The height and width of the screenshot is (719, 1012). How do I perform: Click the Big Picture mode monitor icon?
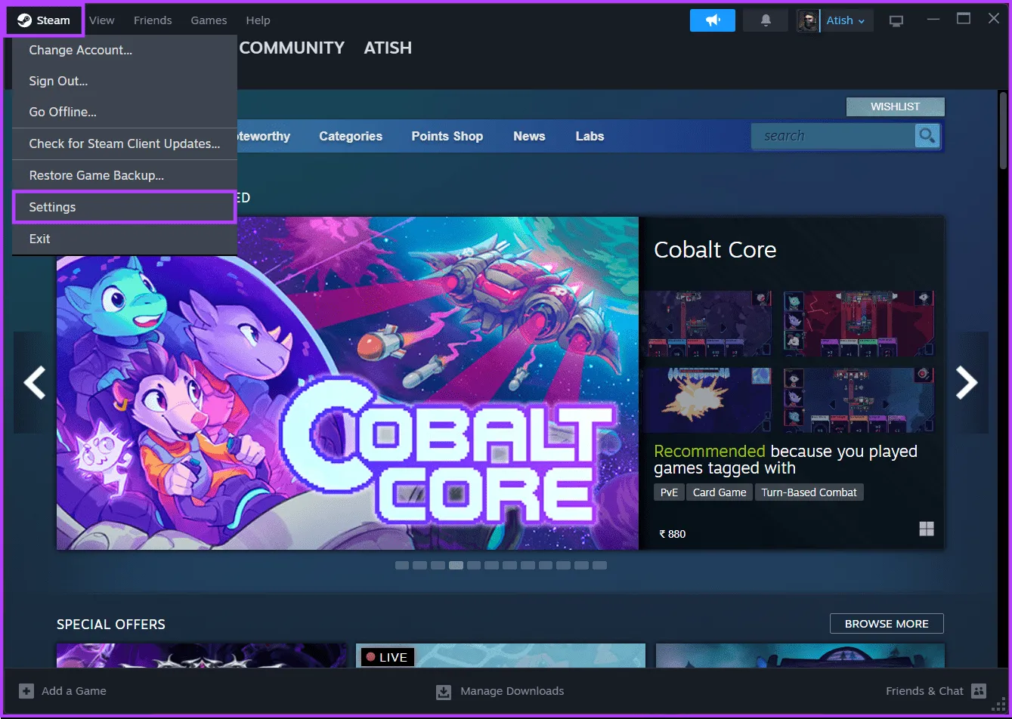tap(896, 20)
